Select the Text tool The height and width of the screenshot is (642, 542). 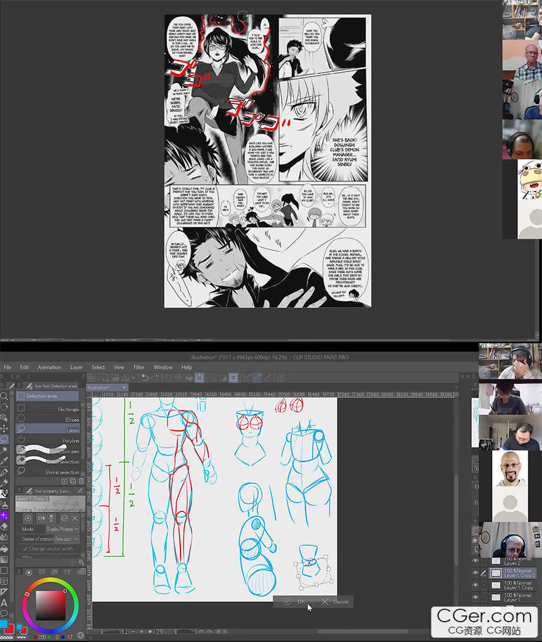coord(4,603)
